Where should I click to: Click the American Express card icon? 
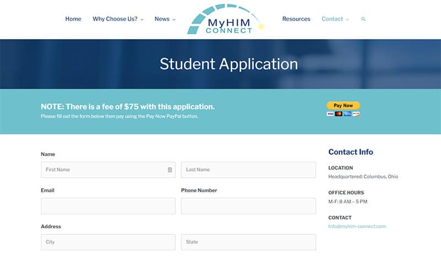tap(347, 114)
